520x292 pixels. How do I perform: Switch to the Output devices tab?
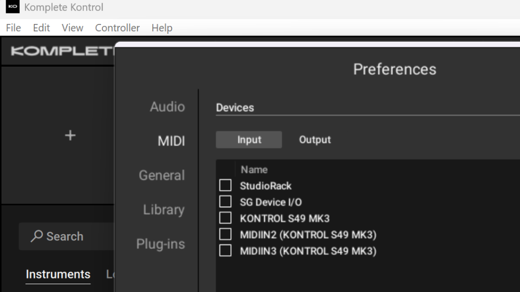click(315, 139)
